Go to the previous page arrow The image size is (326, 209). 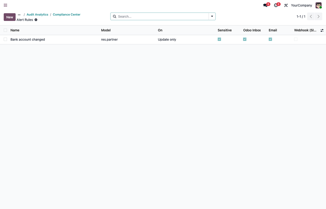(x=311, y=17)
